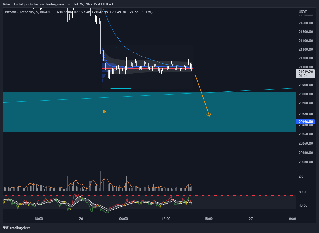Click the 18:00 label between 12:00 and 27
The width and height of the screenshot is (319, 233).
(208, 219)
